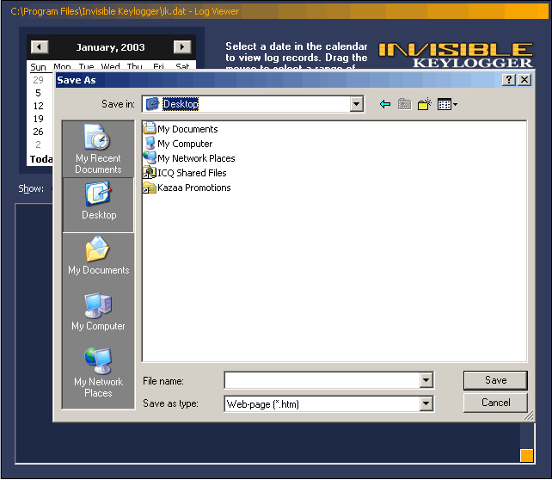Close the Save As dialog
Viewport: 552px width, 480px height.
pos(524,80)
